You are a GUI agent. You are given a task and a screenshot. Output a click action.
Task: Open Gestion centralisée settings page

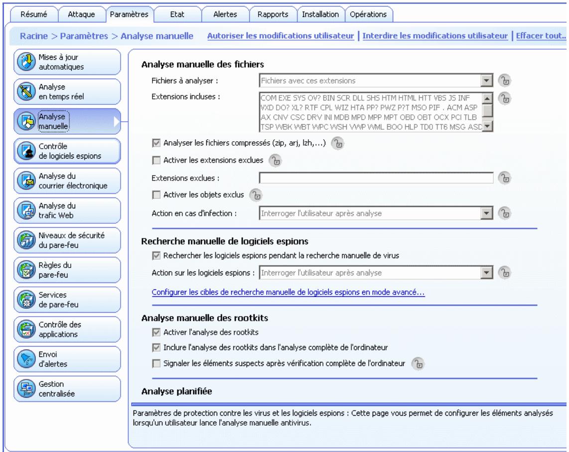[x=67, y=389]
